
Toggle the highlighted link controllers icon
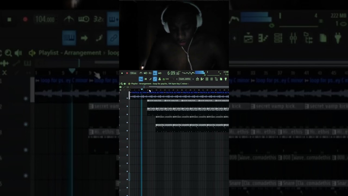(155, 79)
